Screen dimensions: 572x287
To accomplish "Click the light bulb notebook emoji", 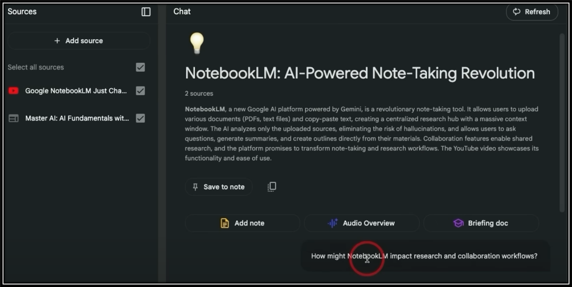I will [x=197, y=43].
